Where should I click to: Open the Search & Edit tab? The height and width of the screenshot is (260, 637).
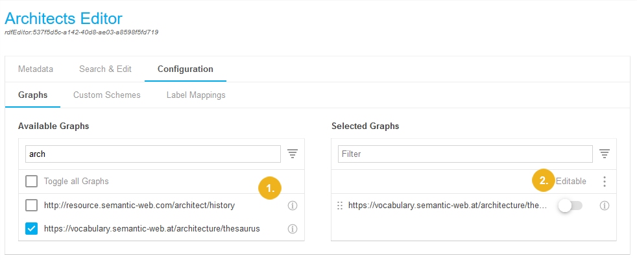tap(105, 69)
